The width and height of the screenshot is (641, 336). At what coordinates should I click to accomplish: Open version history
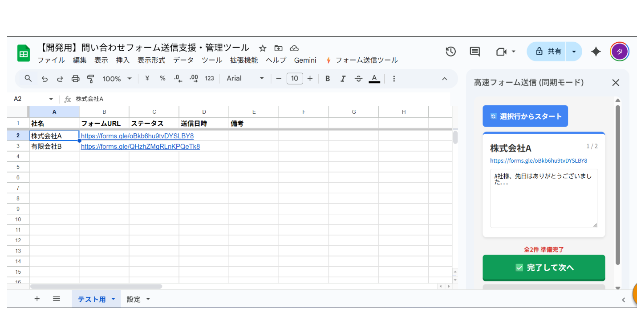pos(450,52)
